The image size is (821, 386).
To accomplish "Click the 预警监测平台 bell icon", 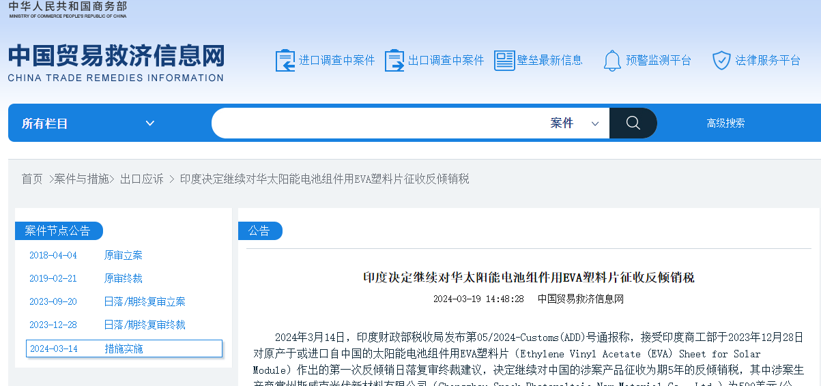I will tap(612, 61).
